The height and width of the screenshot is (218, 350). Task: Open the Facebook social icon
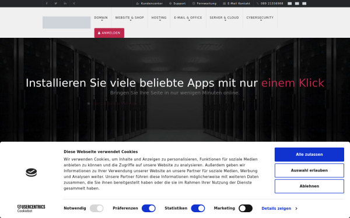pyautogui.click(x=47, y=3)
